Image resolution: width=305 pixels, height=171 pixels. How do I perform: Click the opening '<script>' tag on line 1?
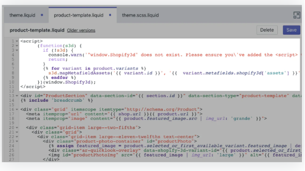click(32, 41)
